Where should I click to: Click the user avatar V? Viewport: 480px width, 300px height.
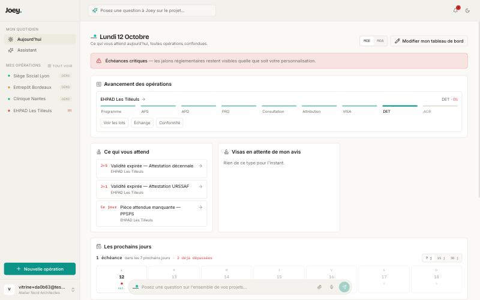pos(9,289)
